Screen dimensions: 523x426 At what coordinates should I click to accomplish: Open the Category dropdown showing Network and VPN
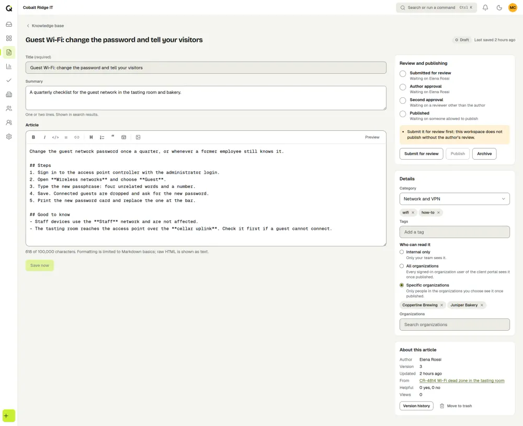(x=454, y=199)
